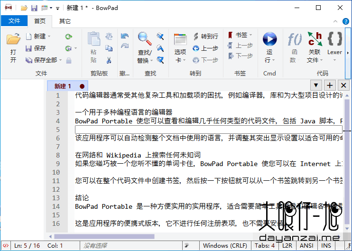Click the blue back arrow 上一步 in 转到 group
Screen dimensions: 352x251
coord(196,48)
